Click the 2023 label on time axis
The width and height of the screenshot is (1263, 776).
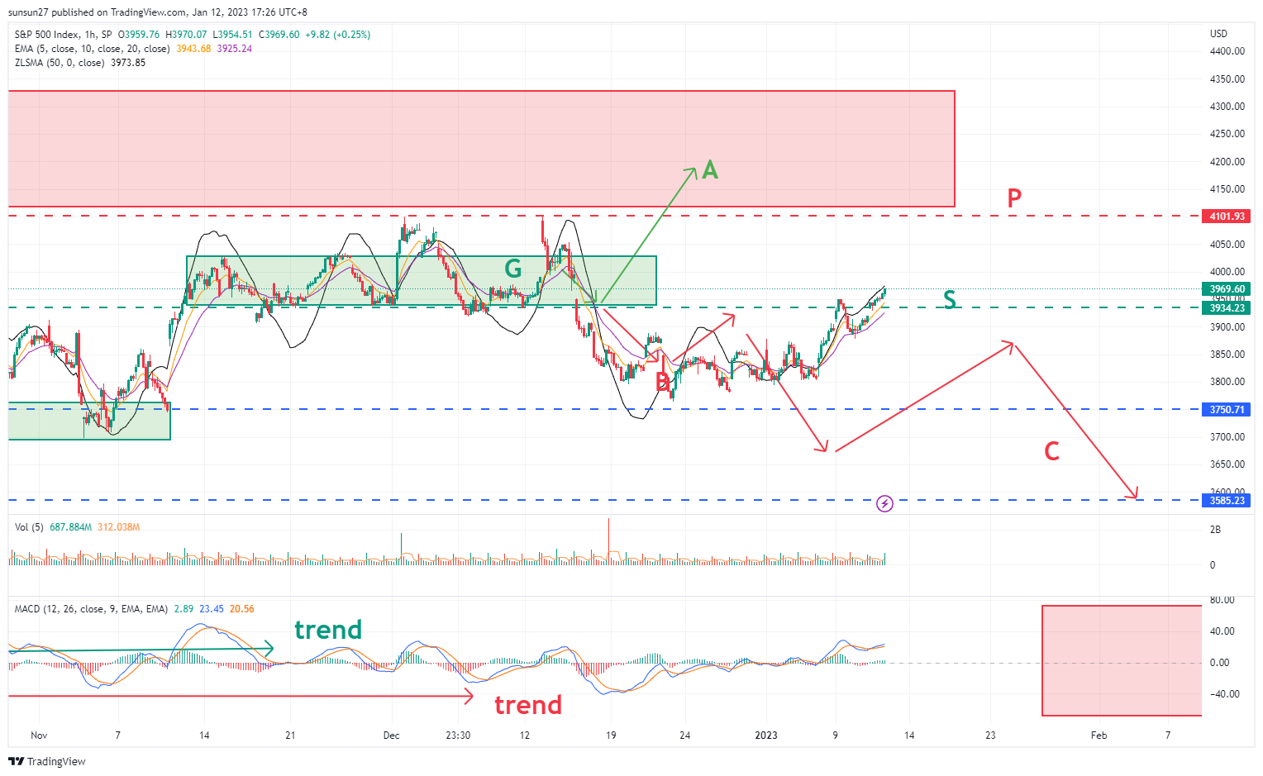click(x=766, y=735)
